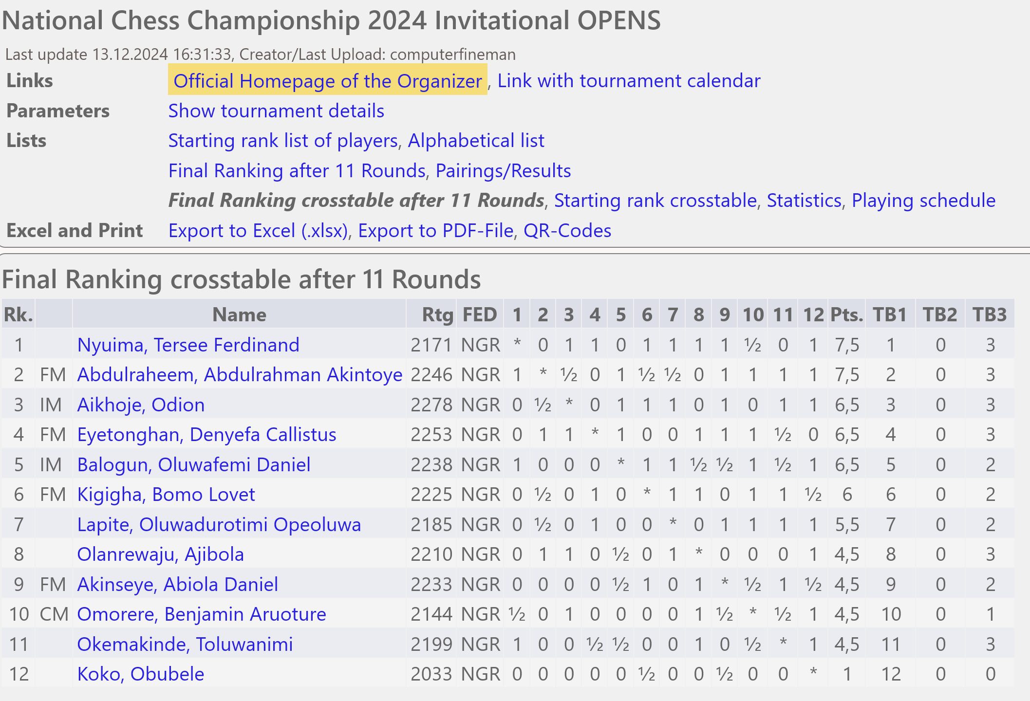View Final Ranking after 11 Rounds
Image resolution: width=1030 pixels, height=701 pixels.
coord(297,171)
